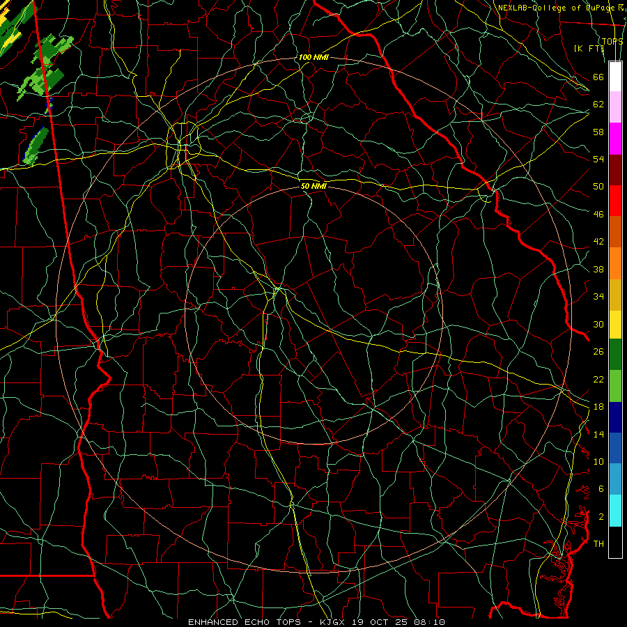Click the orange 38 kft legend swatch
Image resolution: width=627 pixels, height=627 pixels.
[x=615, y=263]
